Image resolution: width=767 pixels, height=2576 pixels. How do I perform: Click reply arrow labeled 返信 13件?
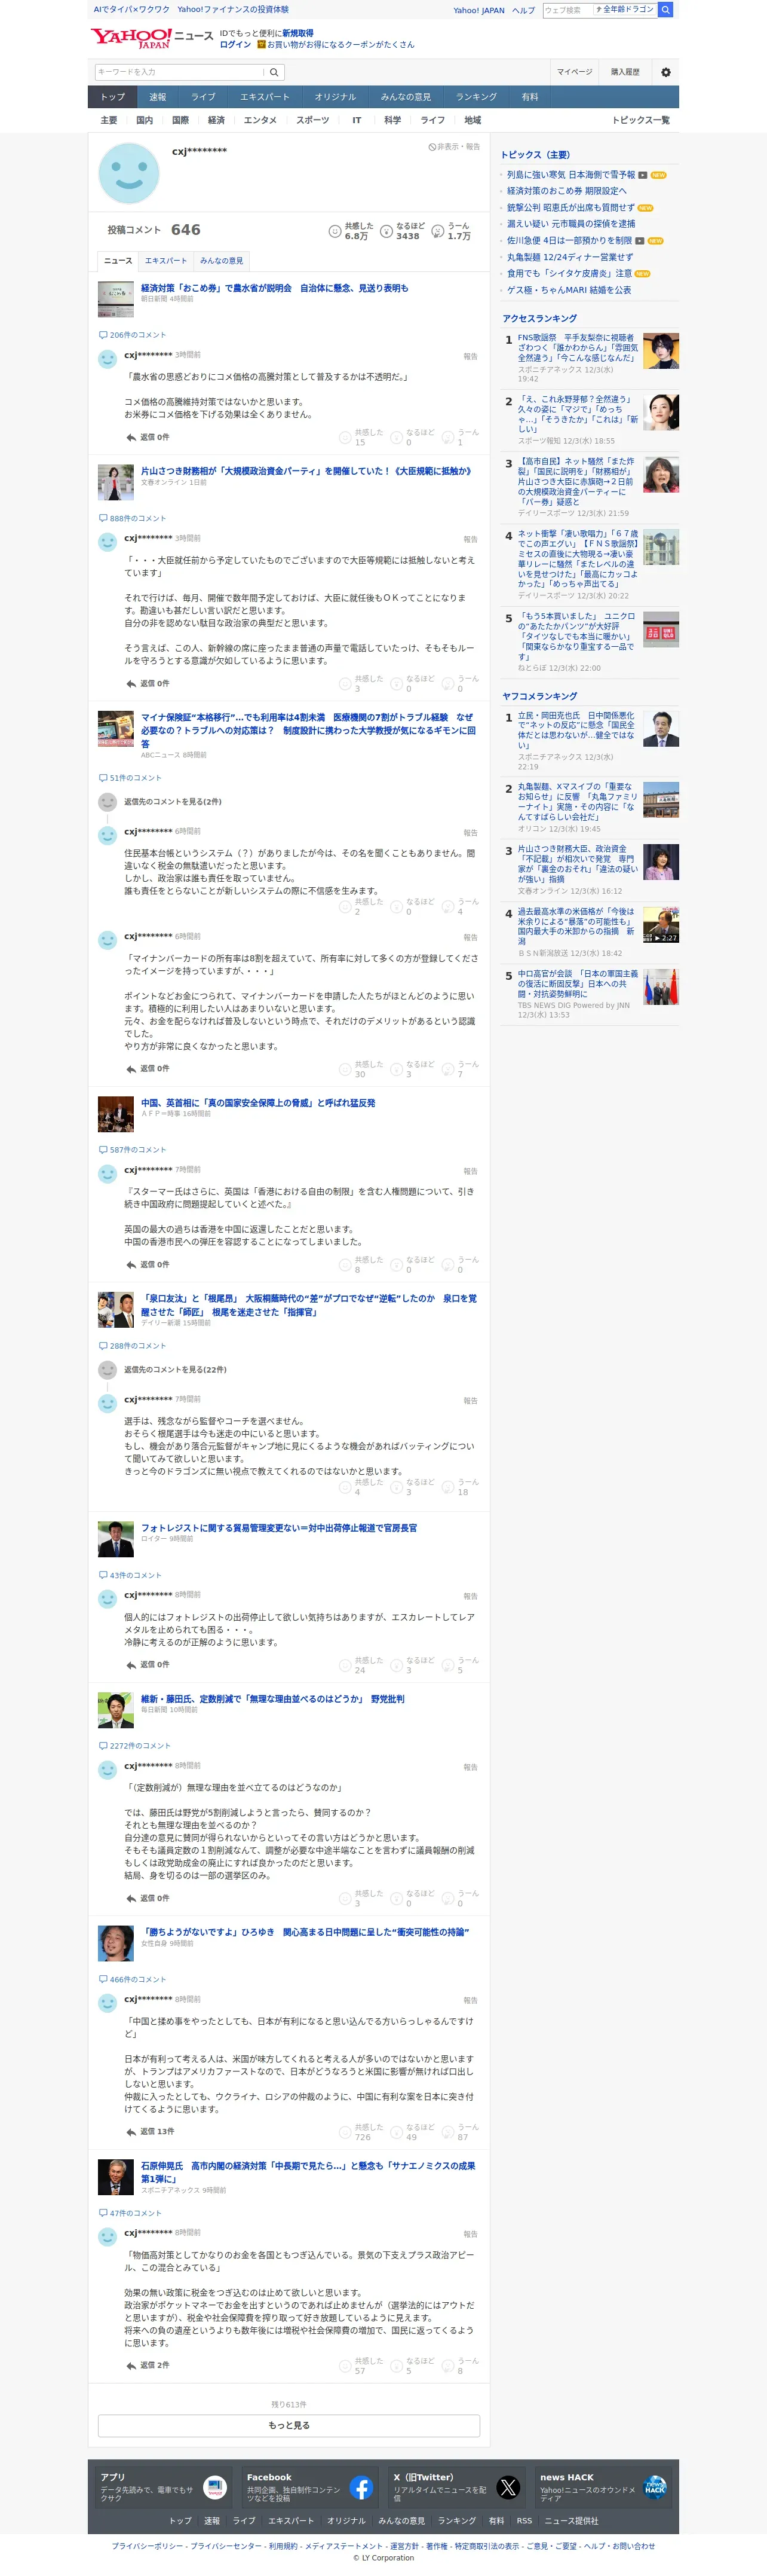(131, 2131)
